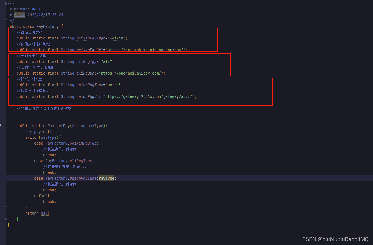Click the final closing brace of the class
This screenshot has width=373, height=245.
pyautogui.click(x=9, y=225)
